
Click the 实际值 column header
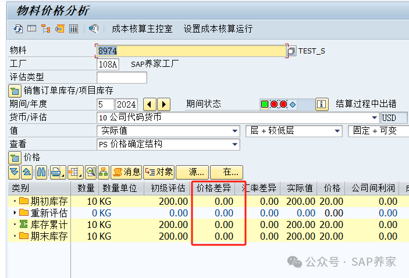pos(299,188)
